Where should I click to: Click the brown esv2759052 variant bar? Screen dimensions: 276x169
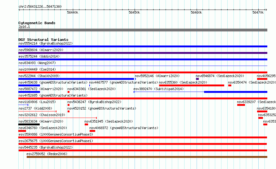(x=147, y=157)
